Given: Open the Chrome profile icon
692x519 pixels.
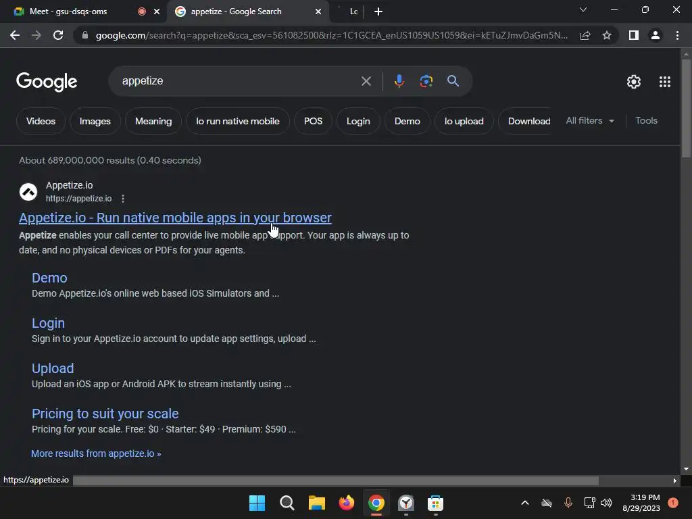Looking at the screenshot, I should click(656, 35).
